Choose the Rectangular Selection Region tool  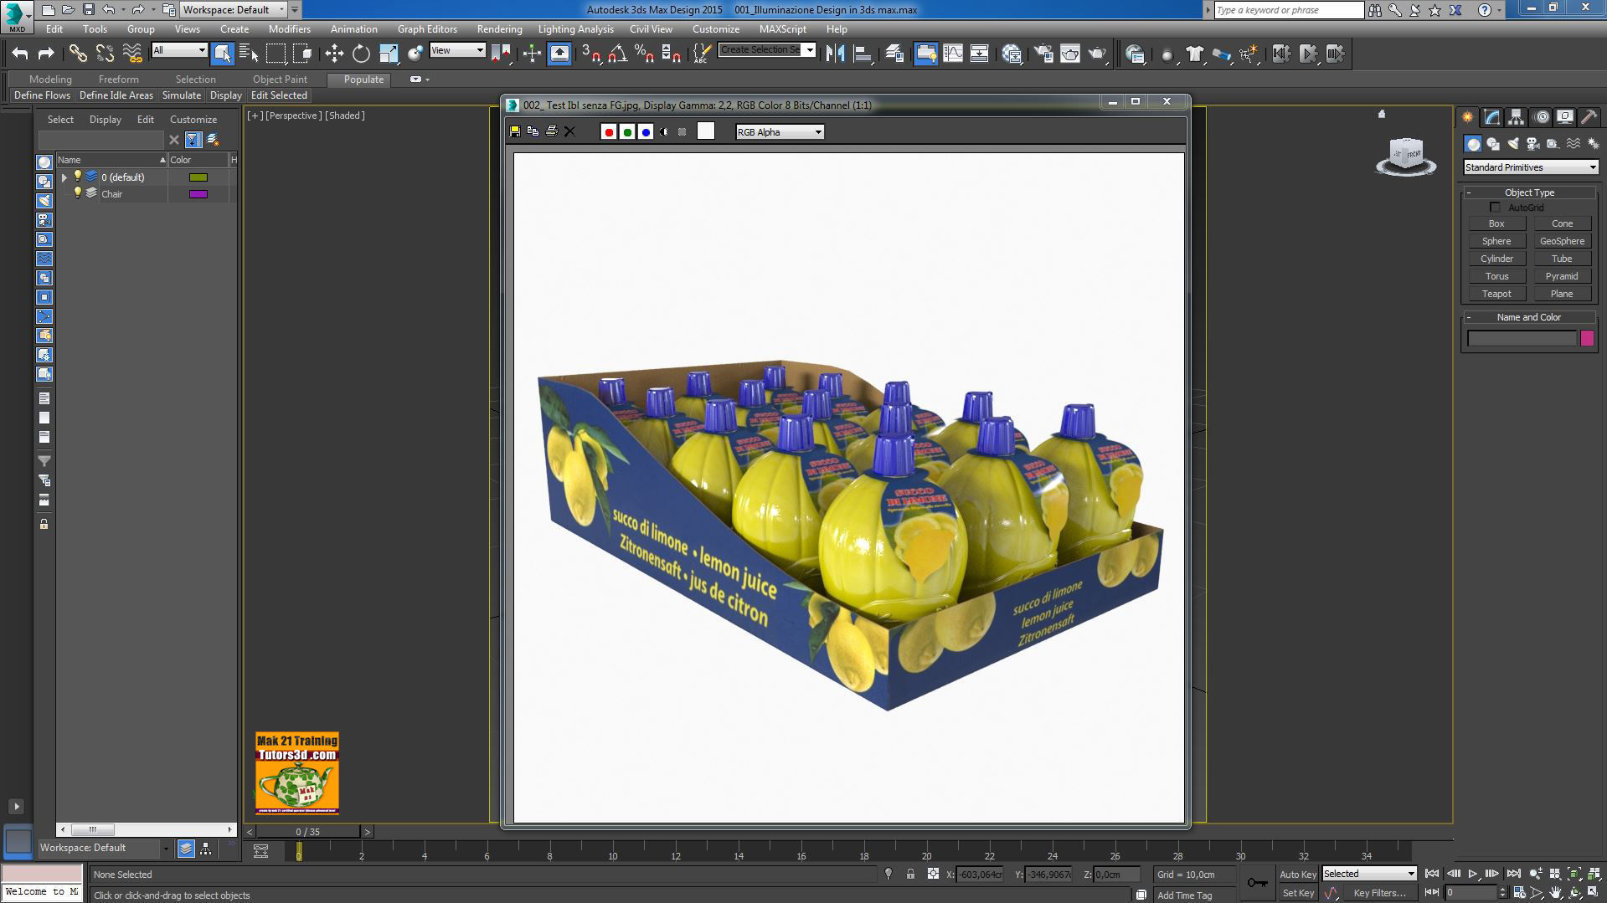276,54
